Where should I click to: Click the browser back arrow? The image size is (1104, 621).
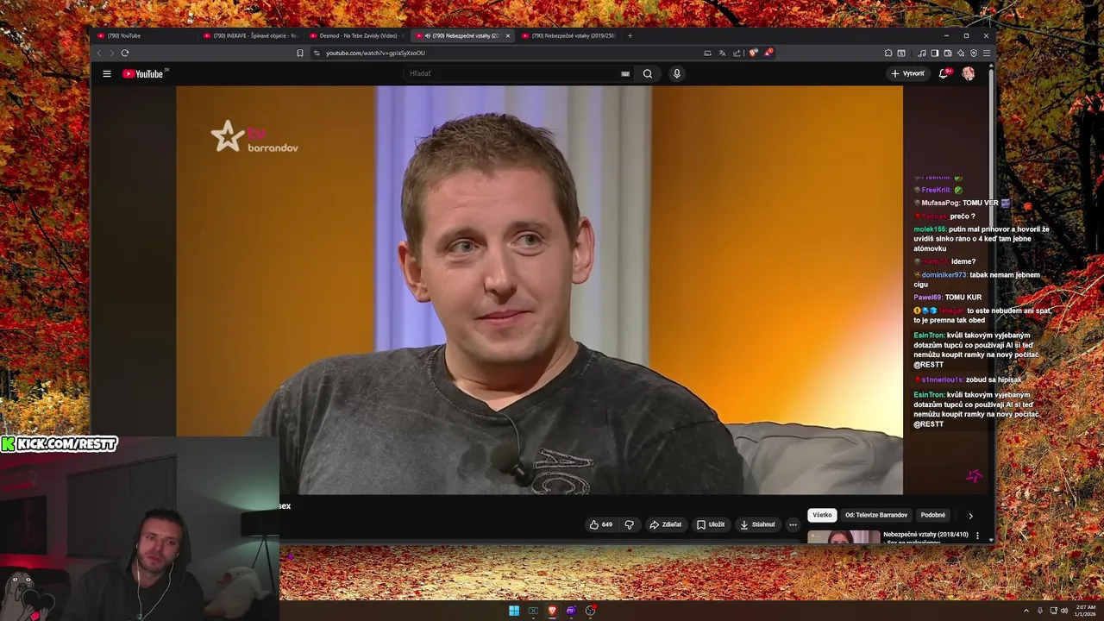(x=99, y=53)
